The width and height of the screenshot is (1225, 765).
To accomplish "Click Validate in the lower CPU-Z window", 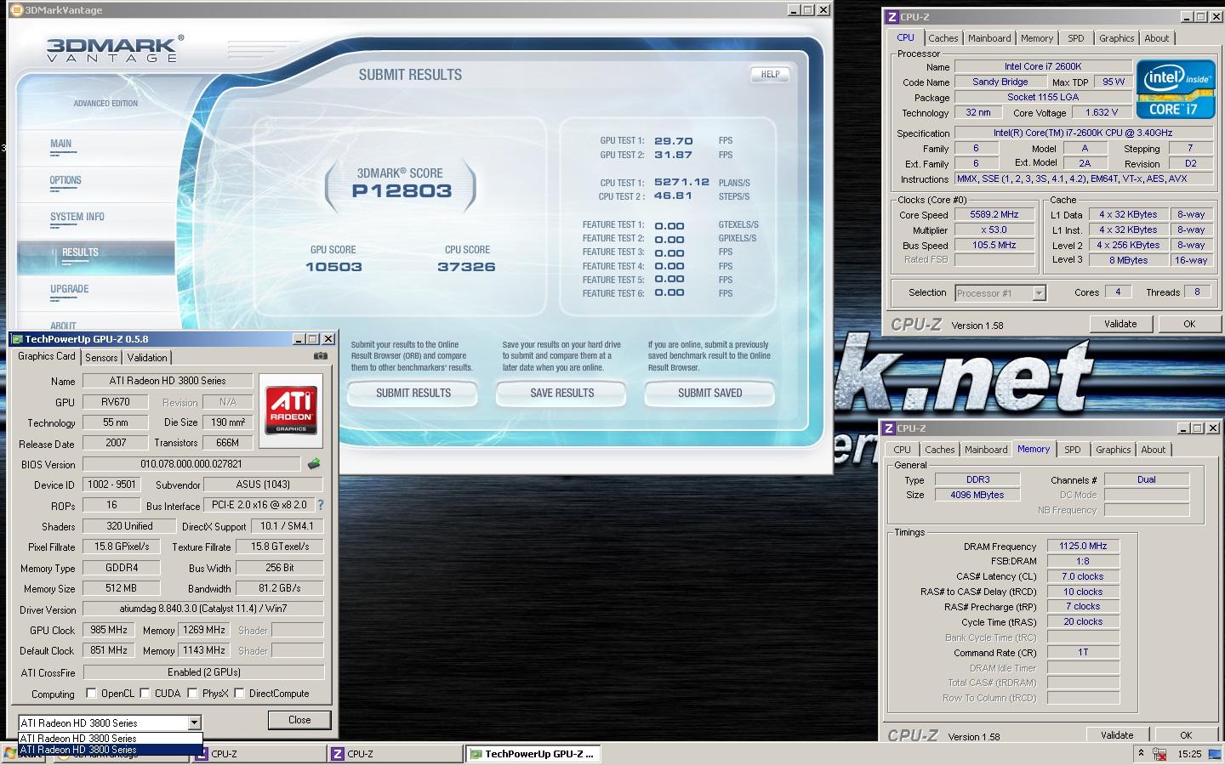I will click(1117, 735).
